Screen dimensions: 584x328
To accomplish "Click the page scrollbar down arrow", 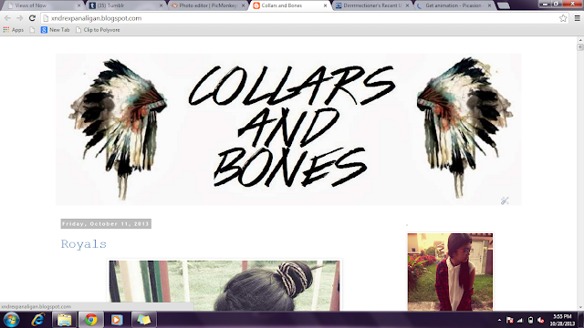I will [580, 308].
